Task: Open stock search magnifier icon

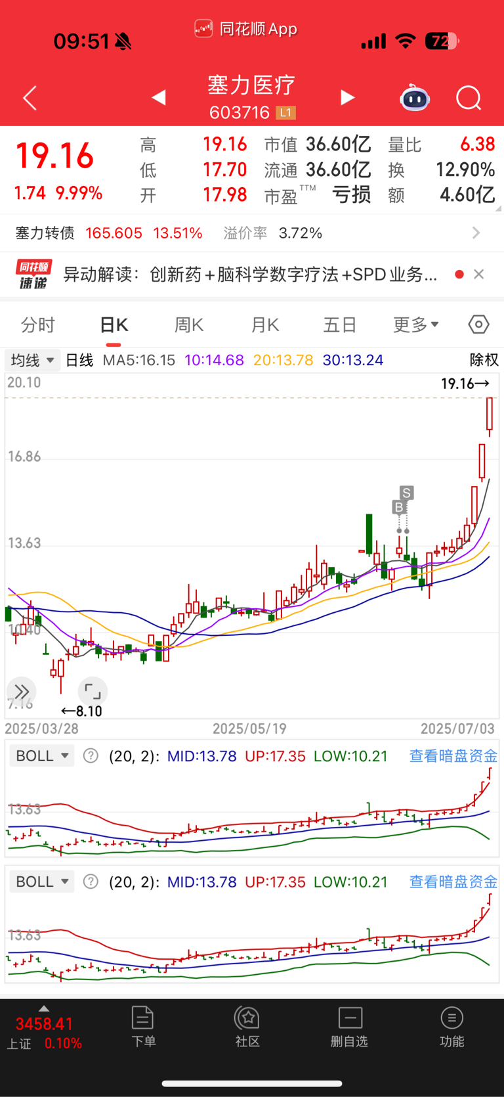Action: [469, 99]
